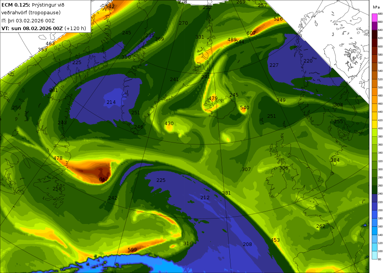Viewport: 386px width, 273px height.
Task: Click the '220' value on the map
Action: [308, 61]
